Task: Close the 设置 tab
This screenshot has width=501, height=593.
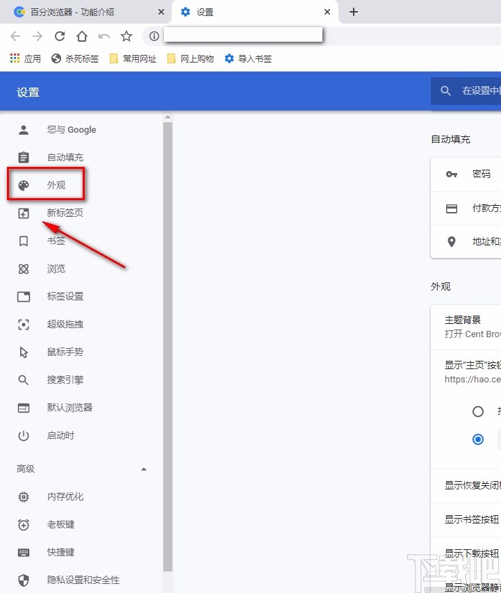Action: pyautogui.click(x=327, y=12)
